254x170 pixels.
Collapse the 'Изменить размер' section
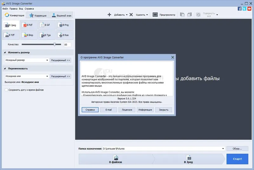point(5,52)
